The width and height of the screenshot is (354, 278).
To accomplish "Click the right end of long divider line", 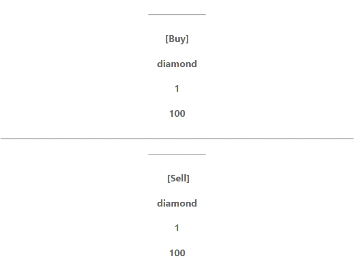I will (352, 138).
